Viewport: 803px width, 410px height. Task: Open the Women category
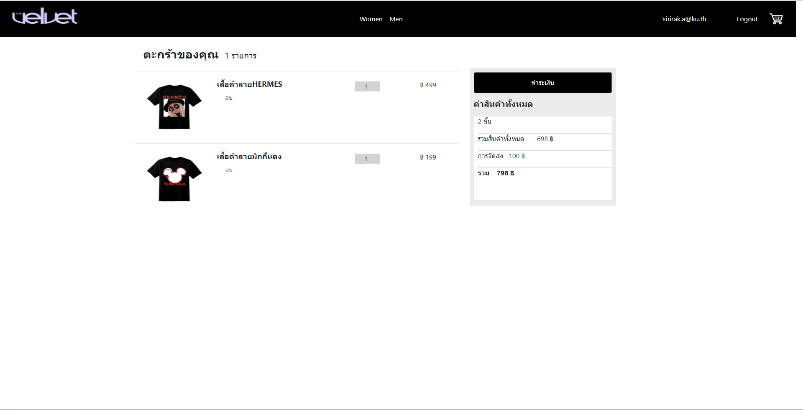click(371, 19)
